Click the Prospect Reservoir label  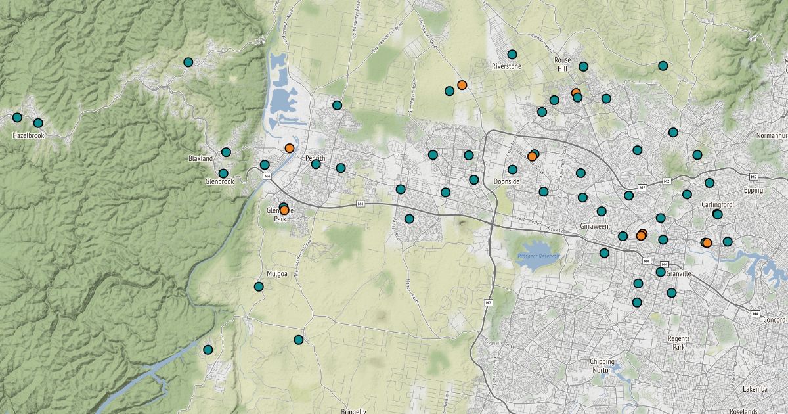tap(538, 256)
